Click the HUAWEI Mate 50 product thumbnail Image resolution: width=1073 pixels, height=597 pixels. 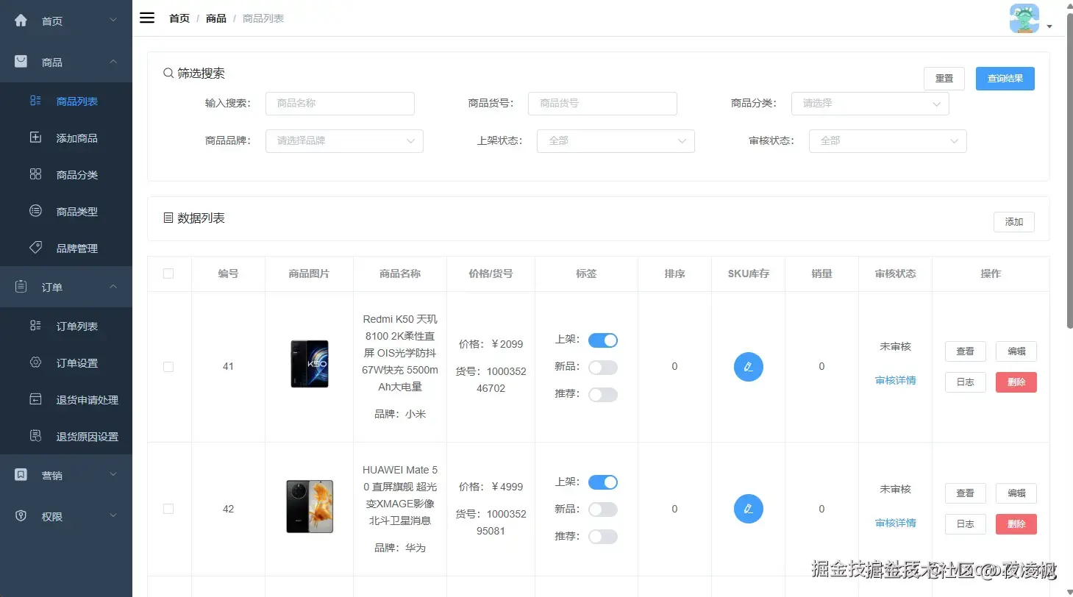(x=310, y=507)
